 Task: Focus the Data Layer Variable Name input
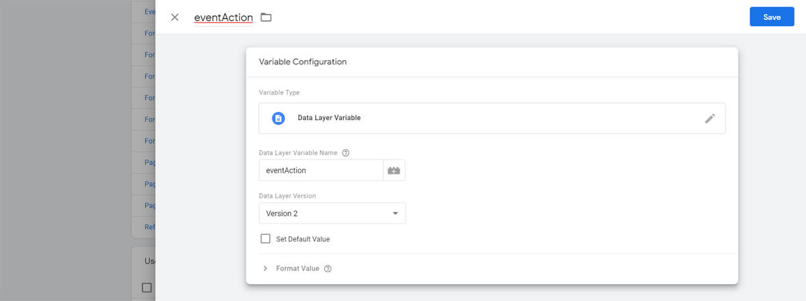click(321, 170)
